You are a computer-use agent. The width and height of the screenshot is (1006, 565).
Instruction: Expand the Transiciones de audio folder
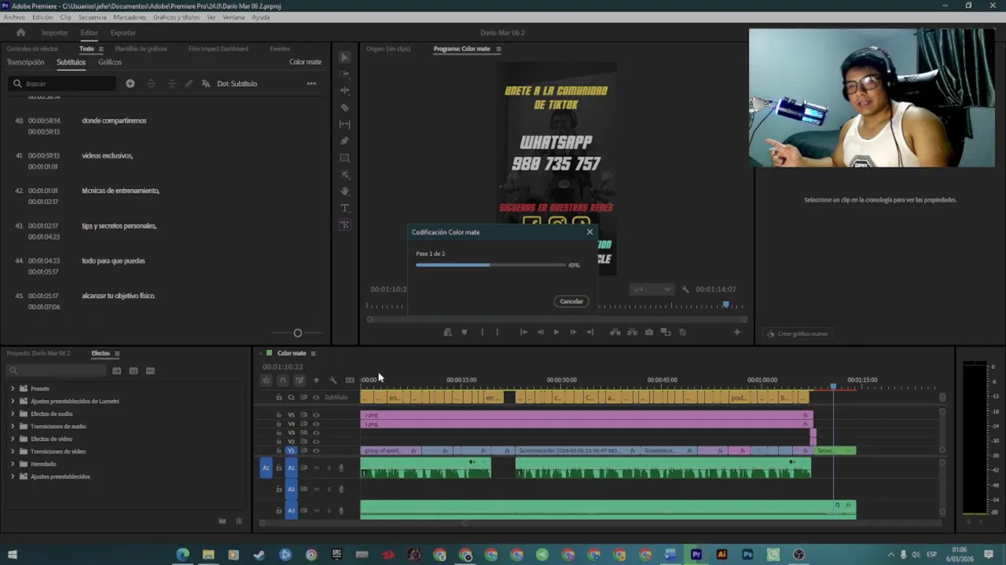point(12,426)
